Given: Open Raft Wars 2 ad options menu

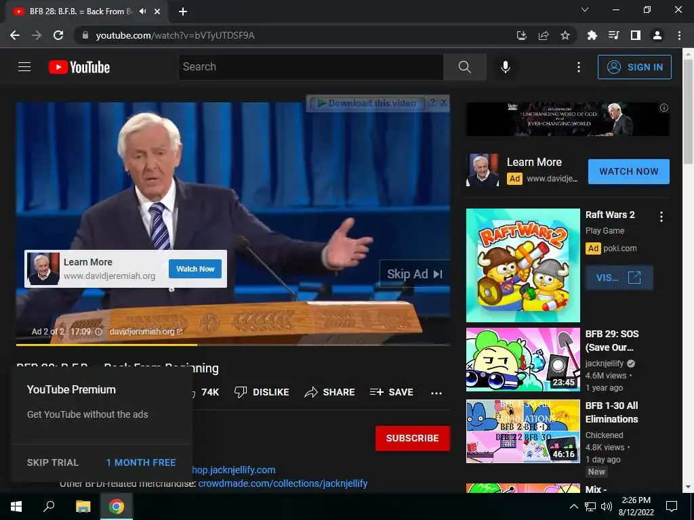Looking at the screenshot, I should coord(661,216).
